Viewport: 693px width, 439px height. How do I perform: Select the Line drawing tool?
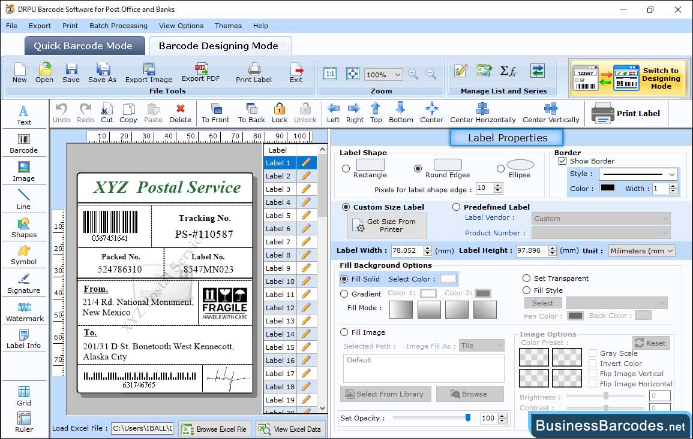(24, 199)
